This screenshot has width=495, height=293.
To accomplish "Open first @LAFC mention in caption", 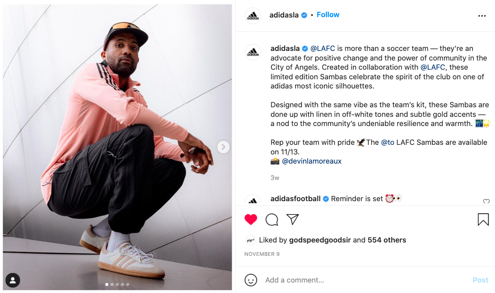I will pos(323,48).
